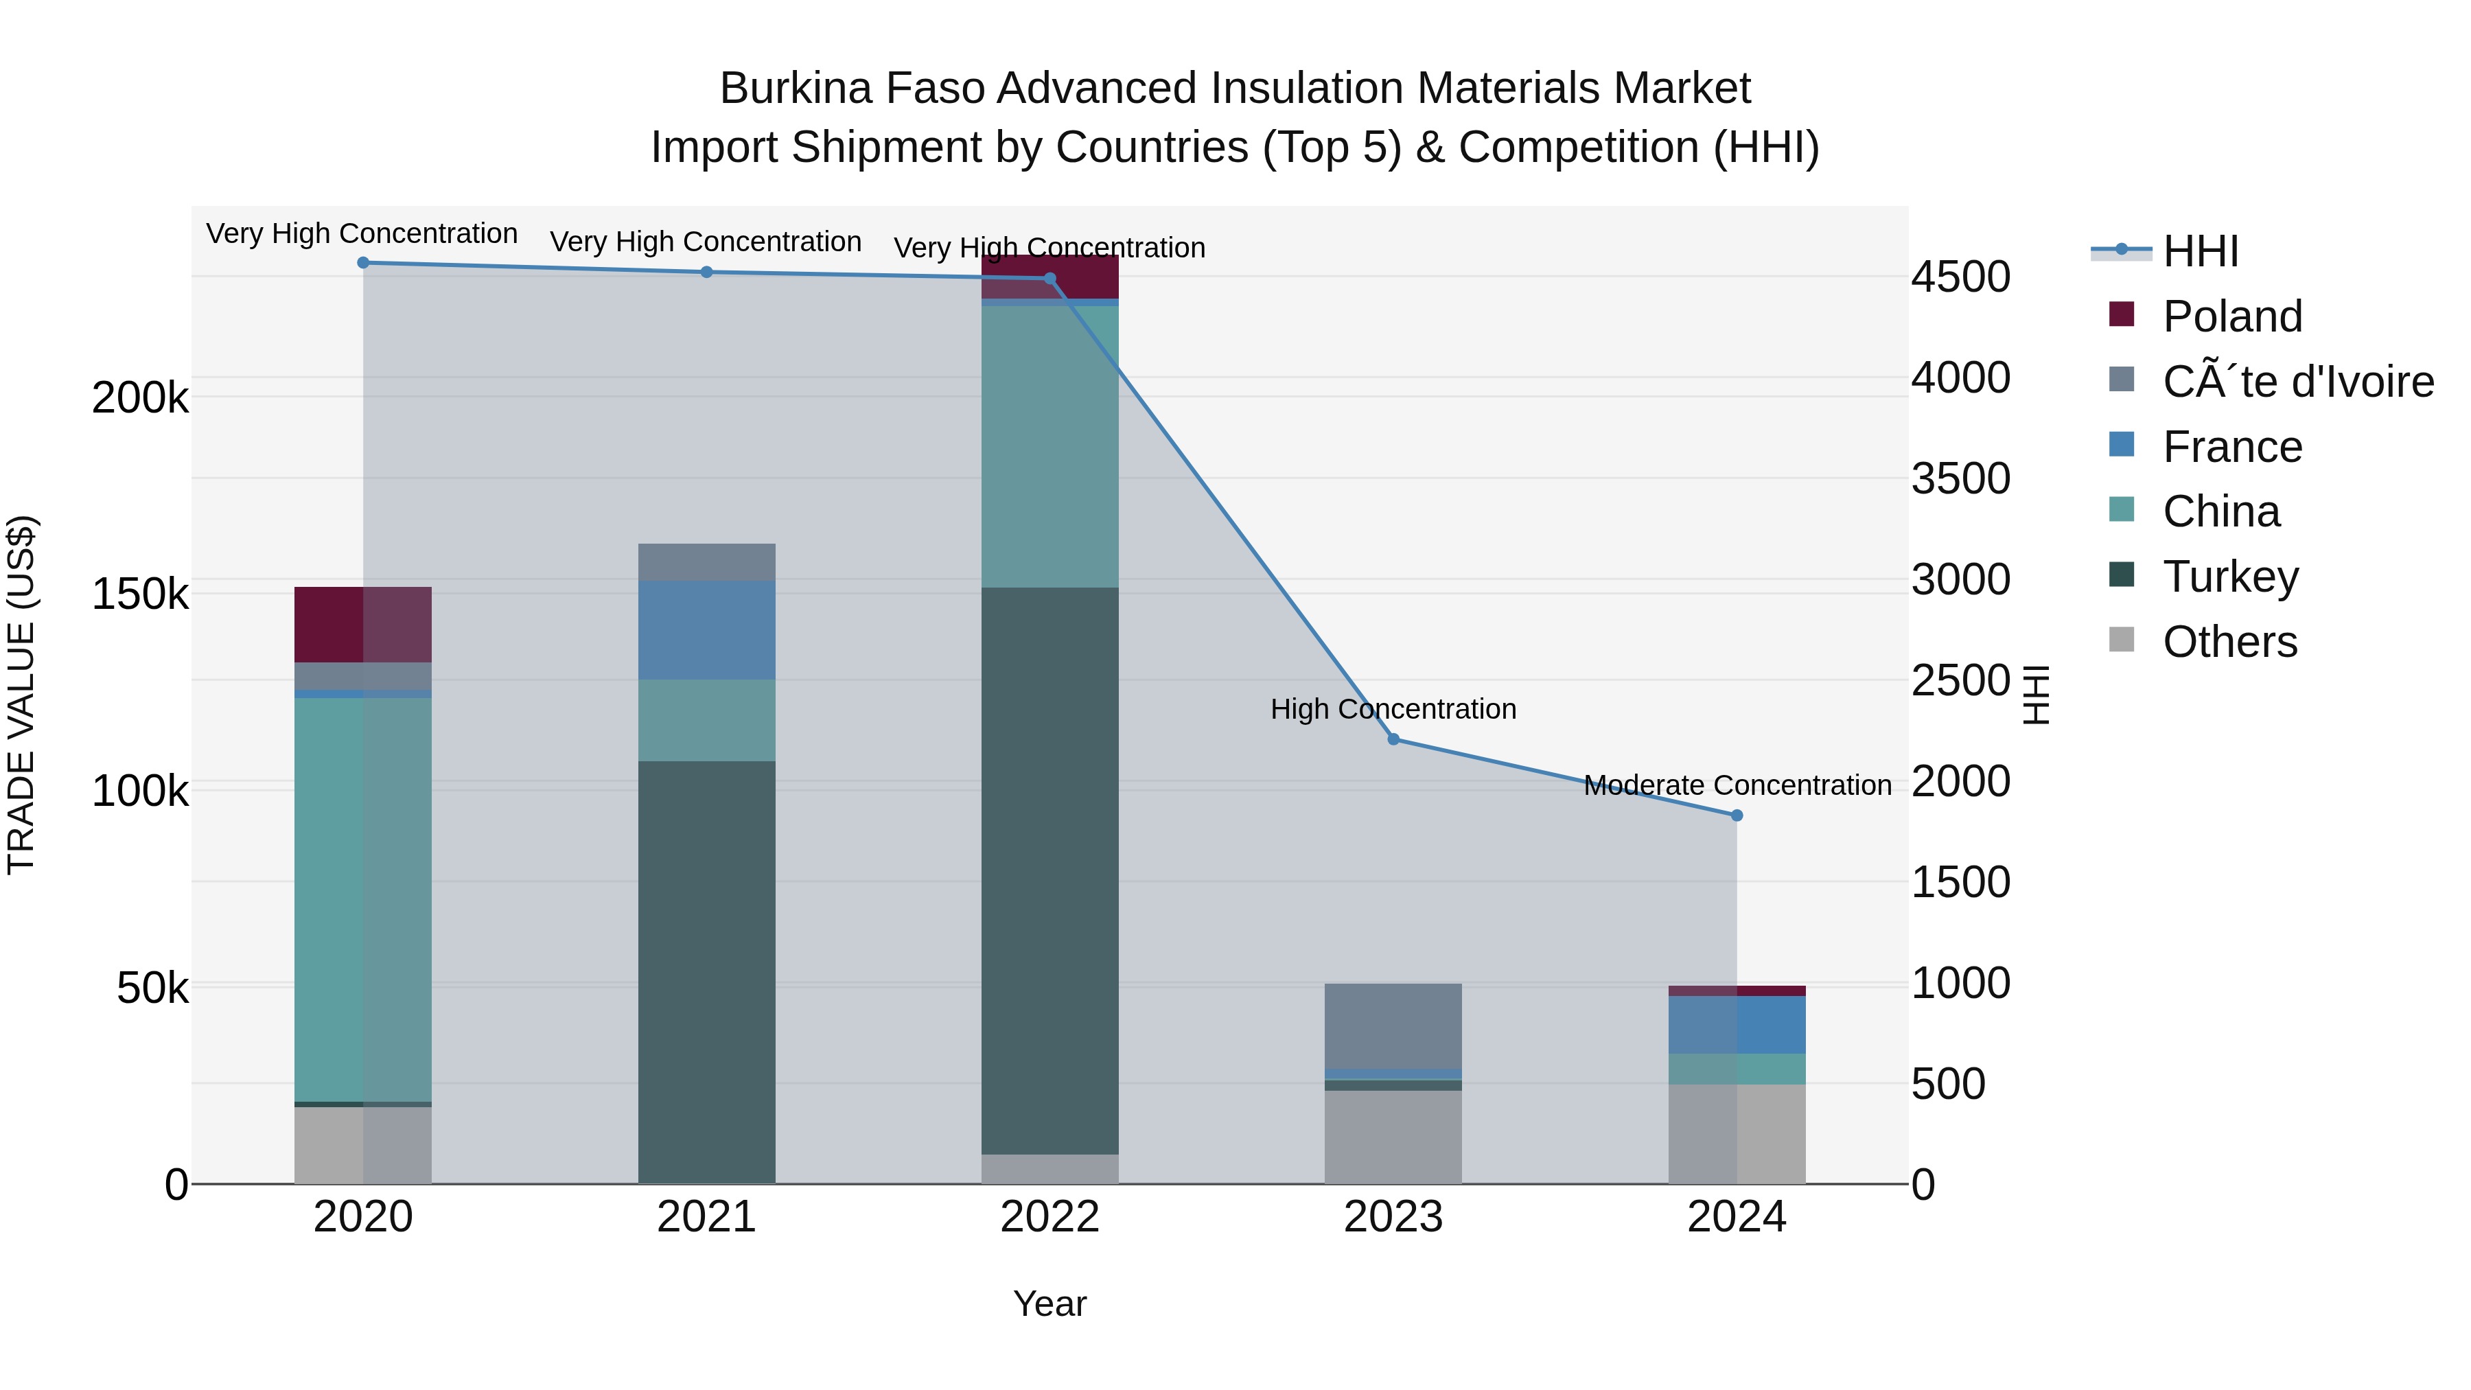Screen dimensions: 2471x1390
Task: Click the 'Very High Concentration' label above 2020
Action: (x=362, y=233)
